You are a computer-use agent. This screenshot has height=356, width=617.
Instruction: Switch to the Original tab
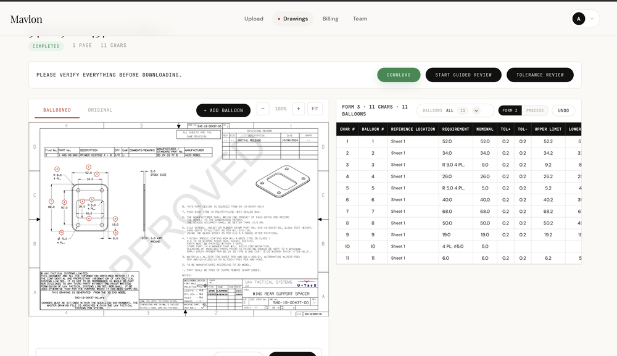(x=100, y=110)
